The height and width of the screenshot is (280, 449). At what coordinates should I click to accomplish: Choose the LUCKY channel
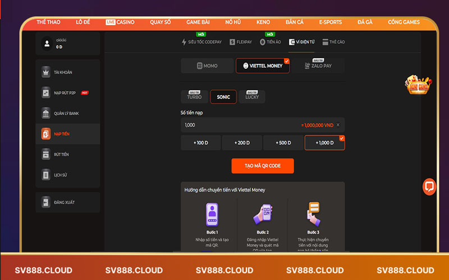(252, 96)
